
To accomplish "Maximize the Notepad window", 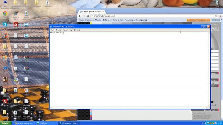I will point(205,27).
